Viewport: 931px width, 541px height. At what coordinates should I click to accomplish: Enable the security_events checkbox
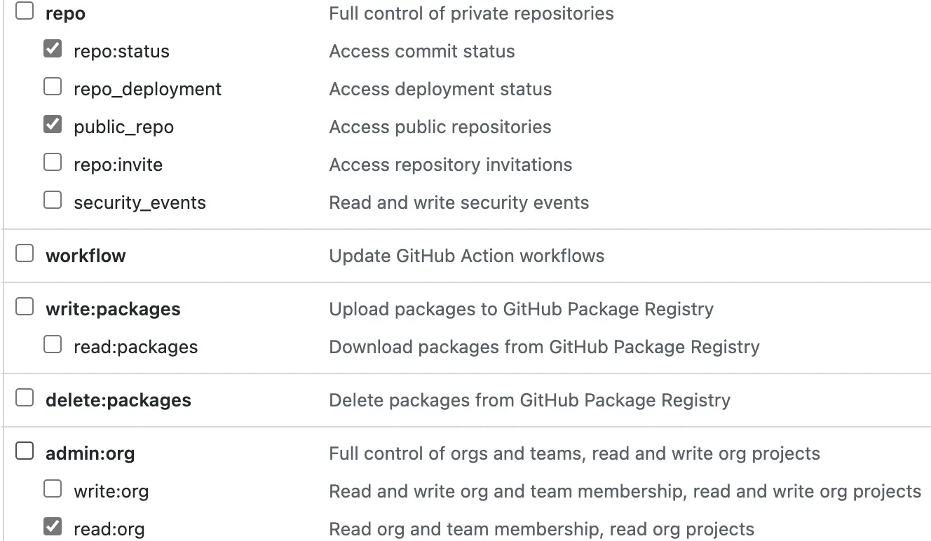(53, 200)
